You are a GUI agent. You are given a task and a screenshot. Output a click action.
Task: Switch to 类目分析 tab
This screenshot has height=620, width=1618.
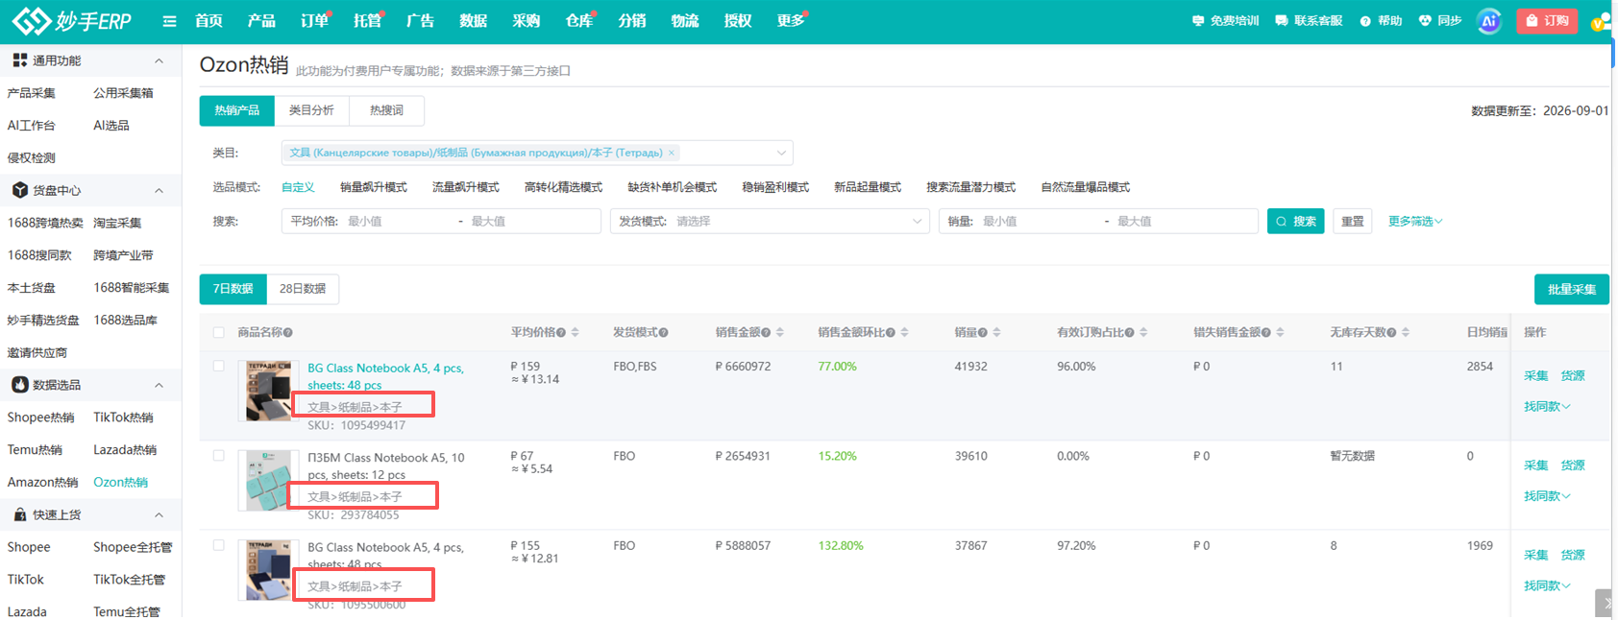pyautogui.click(x=311, y=110)
